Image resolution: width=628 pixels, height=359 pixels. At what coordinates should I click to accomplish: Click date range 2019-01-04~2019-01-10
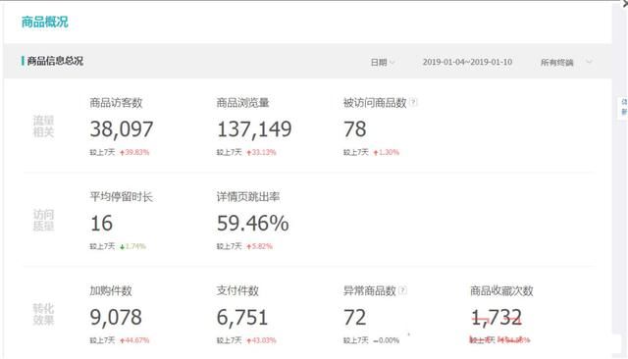coord(467,62)
